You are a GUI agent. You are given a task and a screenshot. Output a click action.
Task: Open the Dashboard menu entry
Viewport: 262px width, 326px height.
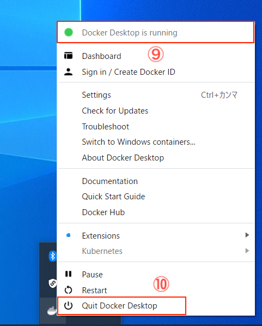tap(156, 56)
